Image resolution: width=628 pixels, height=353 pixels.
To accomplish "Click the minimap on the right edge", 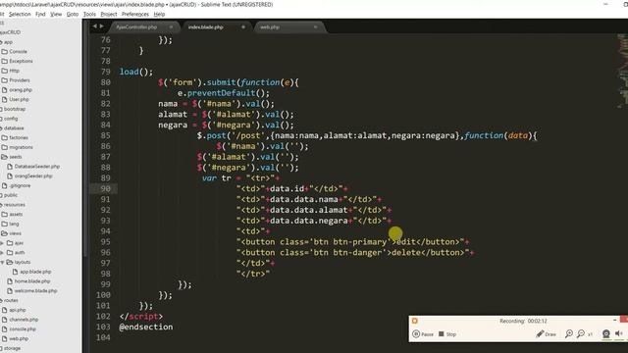I will [x=622, y=72].
